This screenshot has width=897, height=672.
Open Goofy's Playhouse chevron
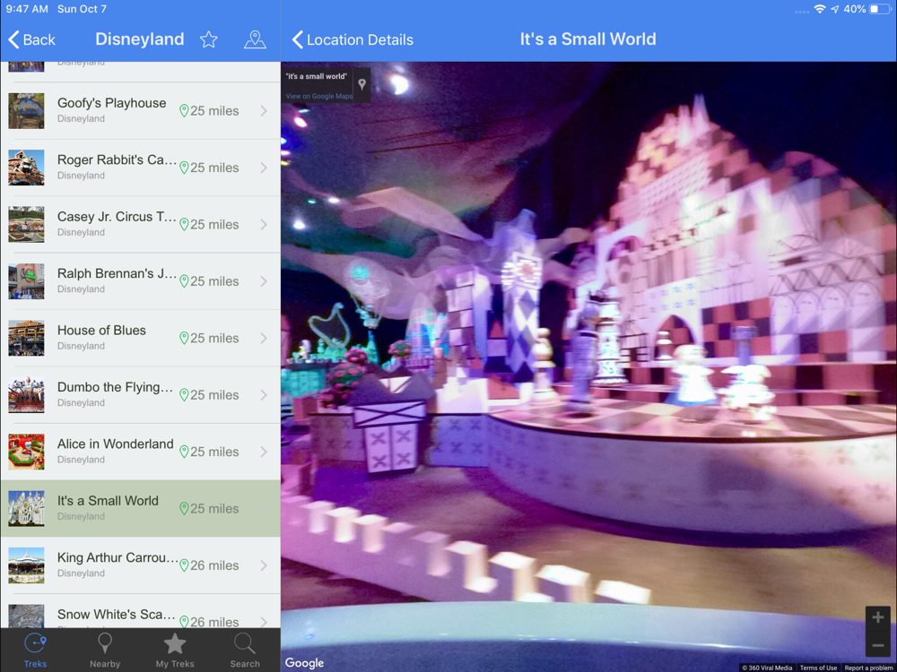264,111
